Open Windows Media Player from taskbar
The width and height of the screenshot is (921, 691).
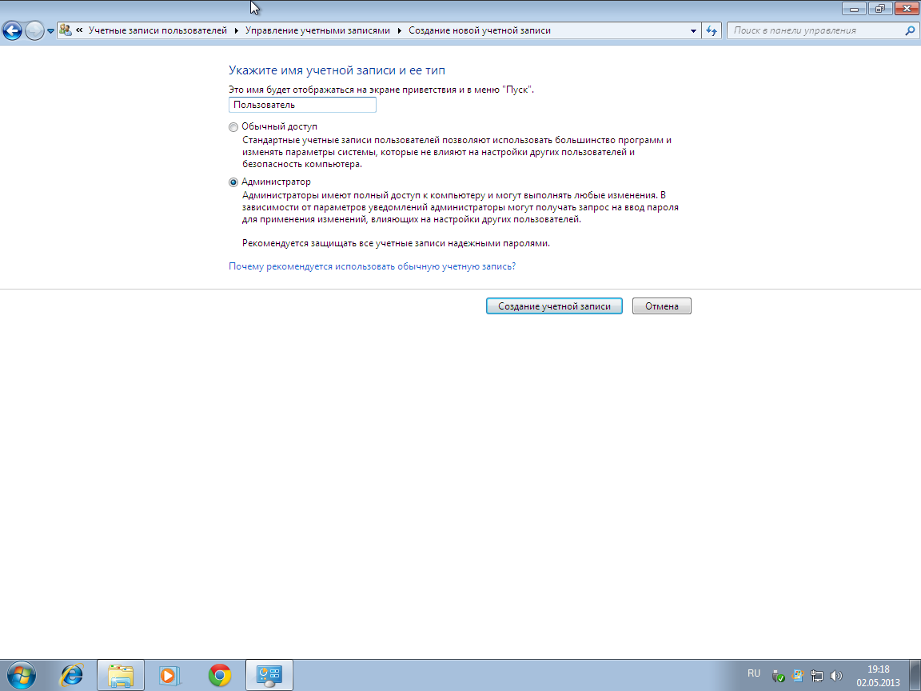tap(169, 675)
